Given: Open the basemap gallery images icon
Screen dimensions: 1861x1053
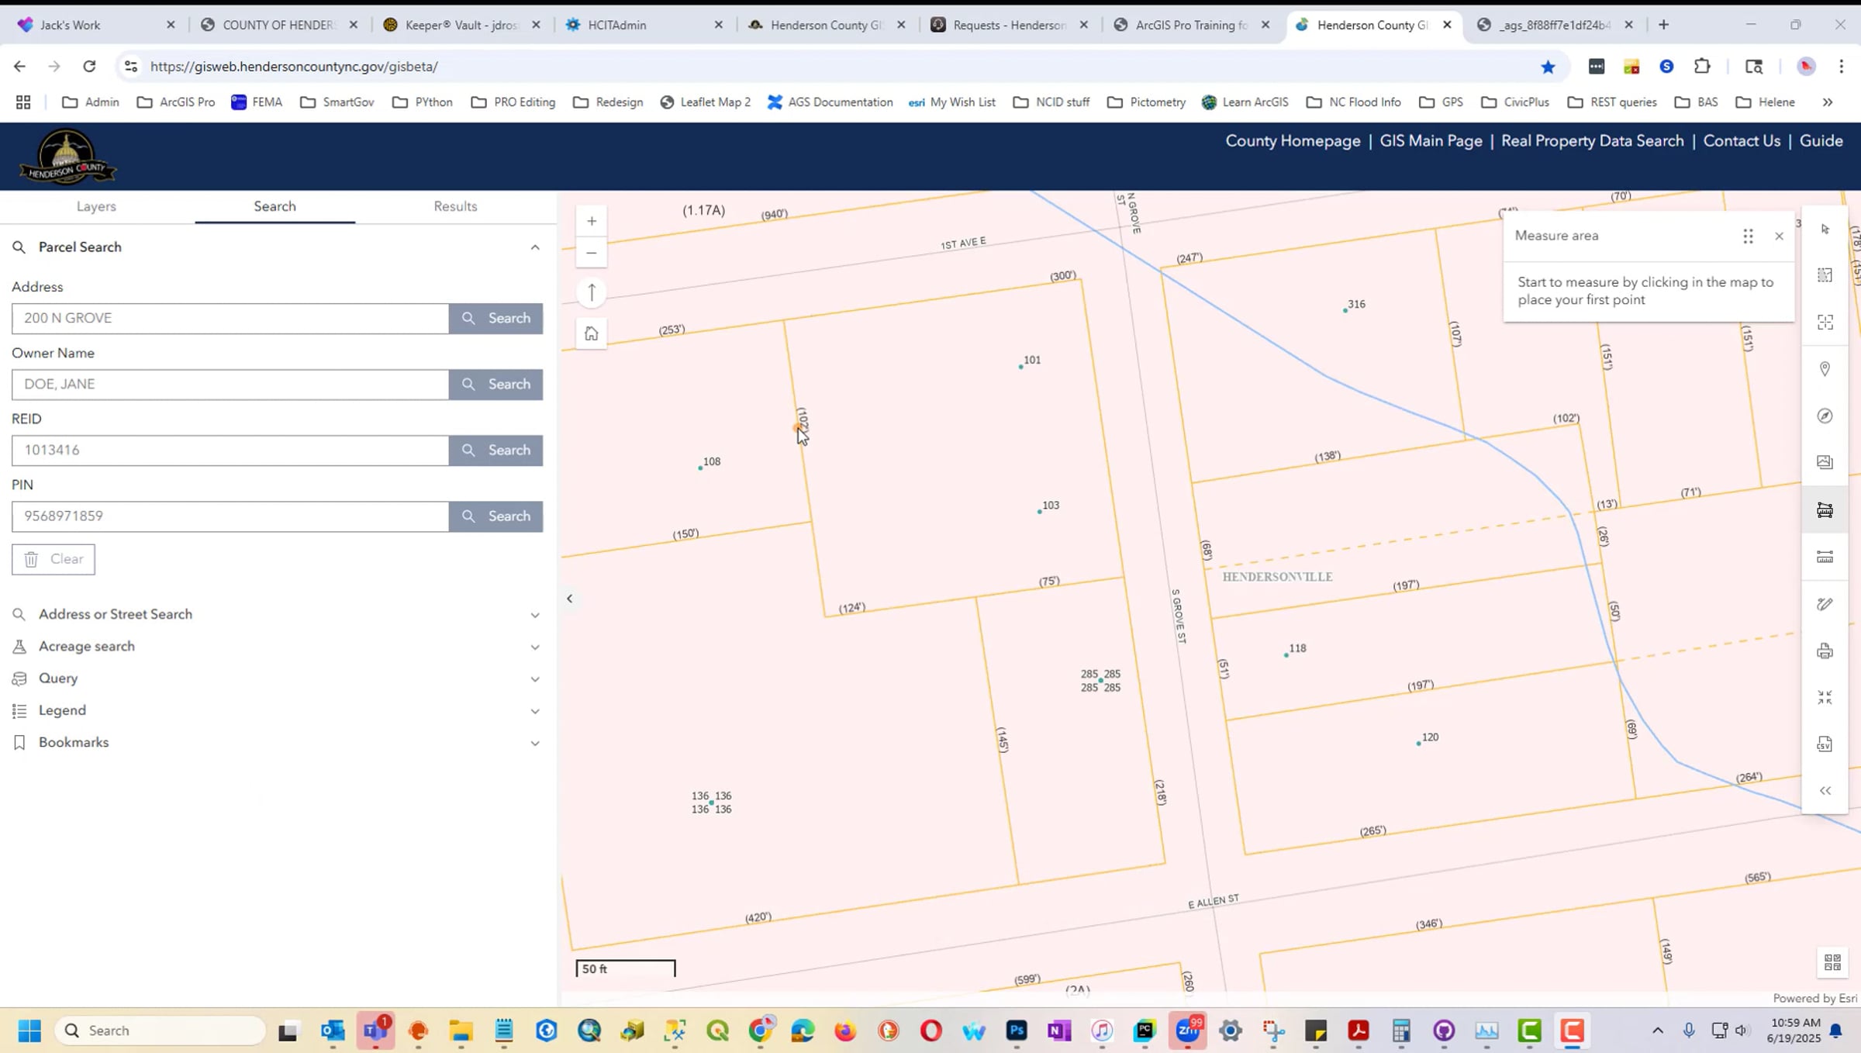Looking at the screenshot, I should [1825, 462].
